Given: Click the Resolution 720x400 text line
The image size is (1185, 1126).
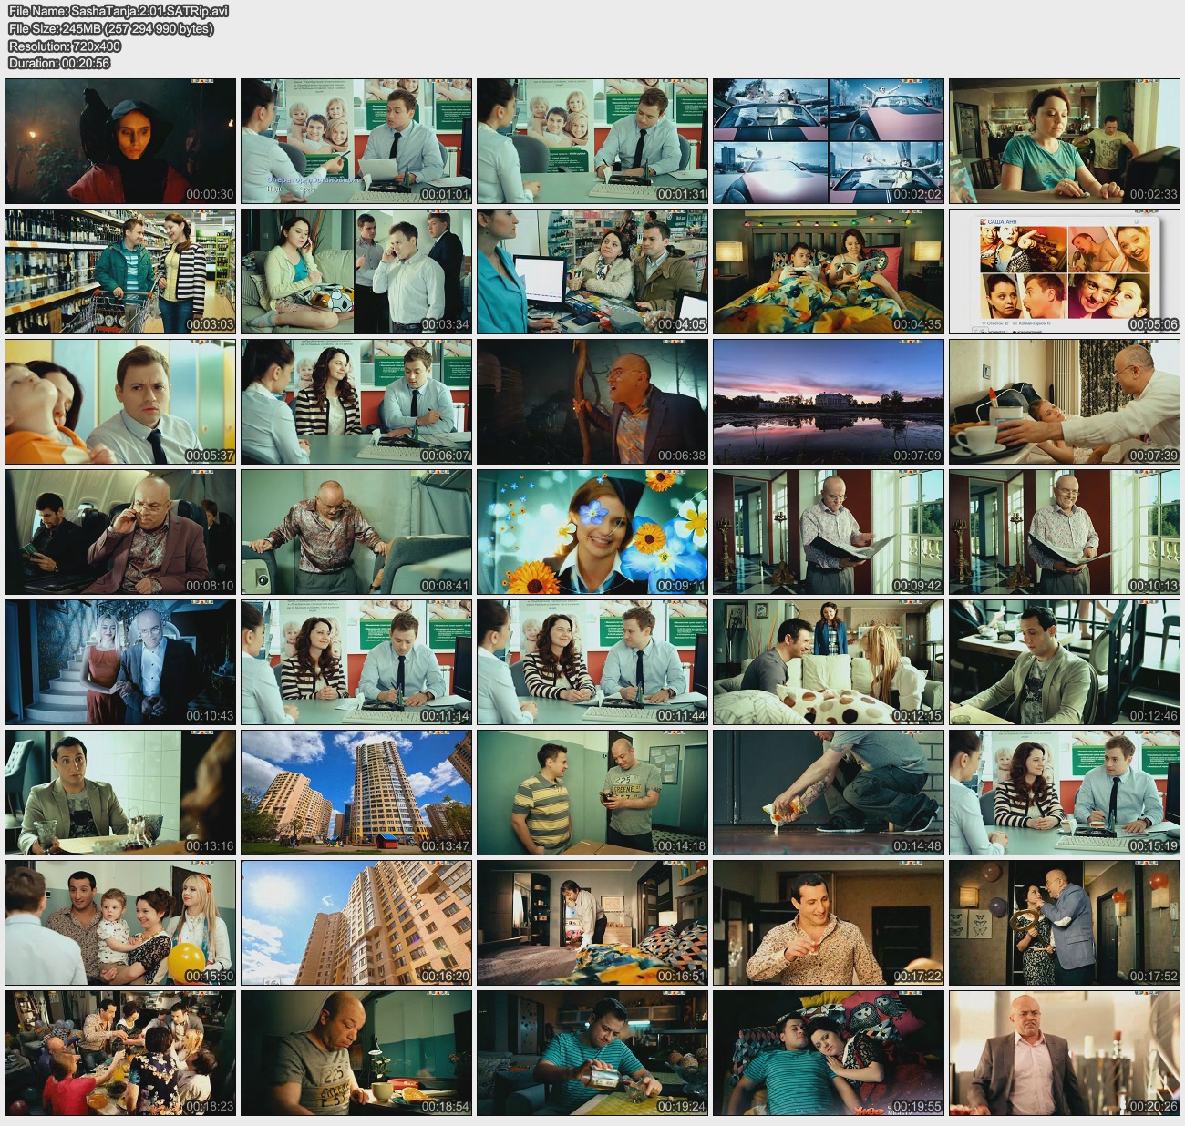Looking at the screenshot, I should (65, 46).
